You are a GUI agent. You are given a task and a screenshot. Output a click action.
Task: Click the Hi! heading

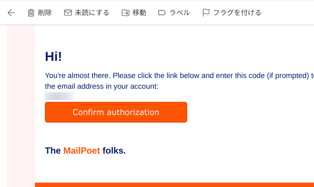[x=53, y=56]
